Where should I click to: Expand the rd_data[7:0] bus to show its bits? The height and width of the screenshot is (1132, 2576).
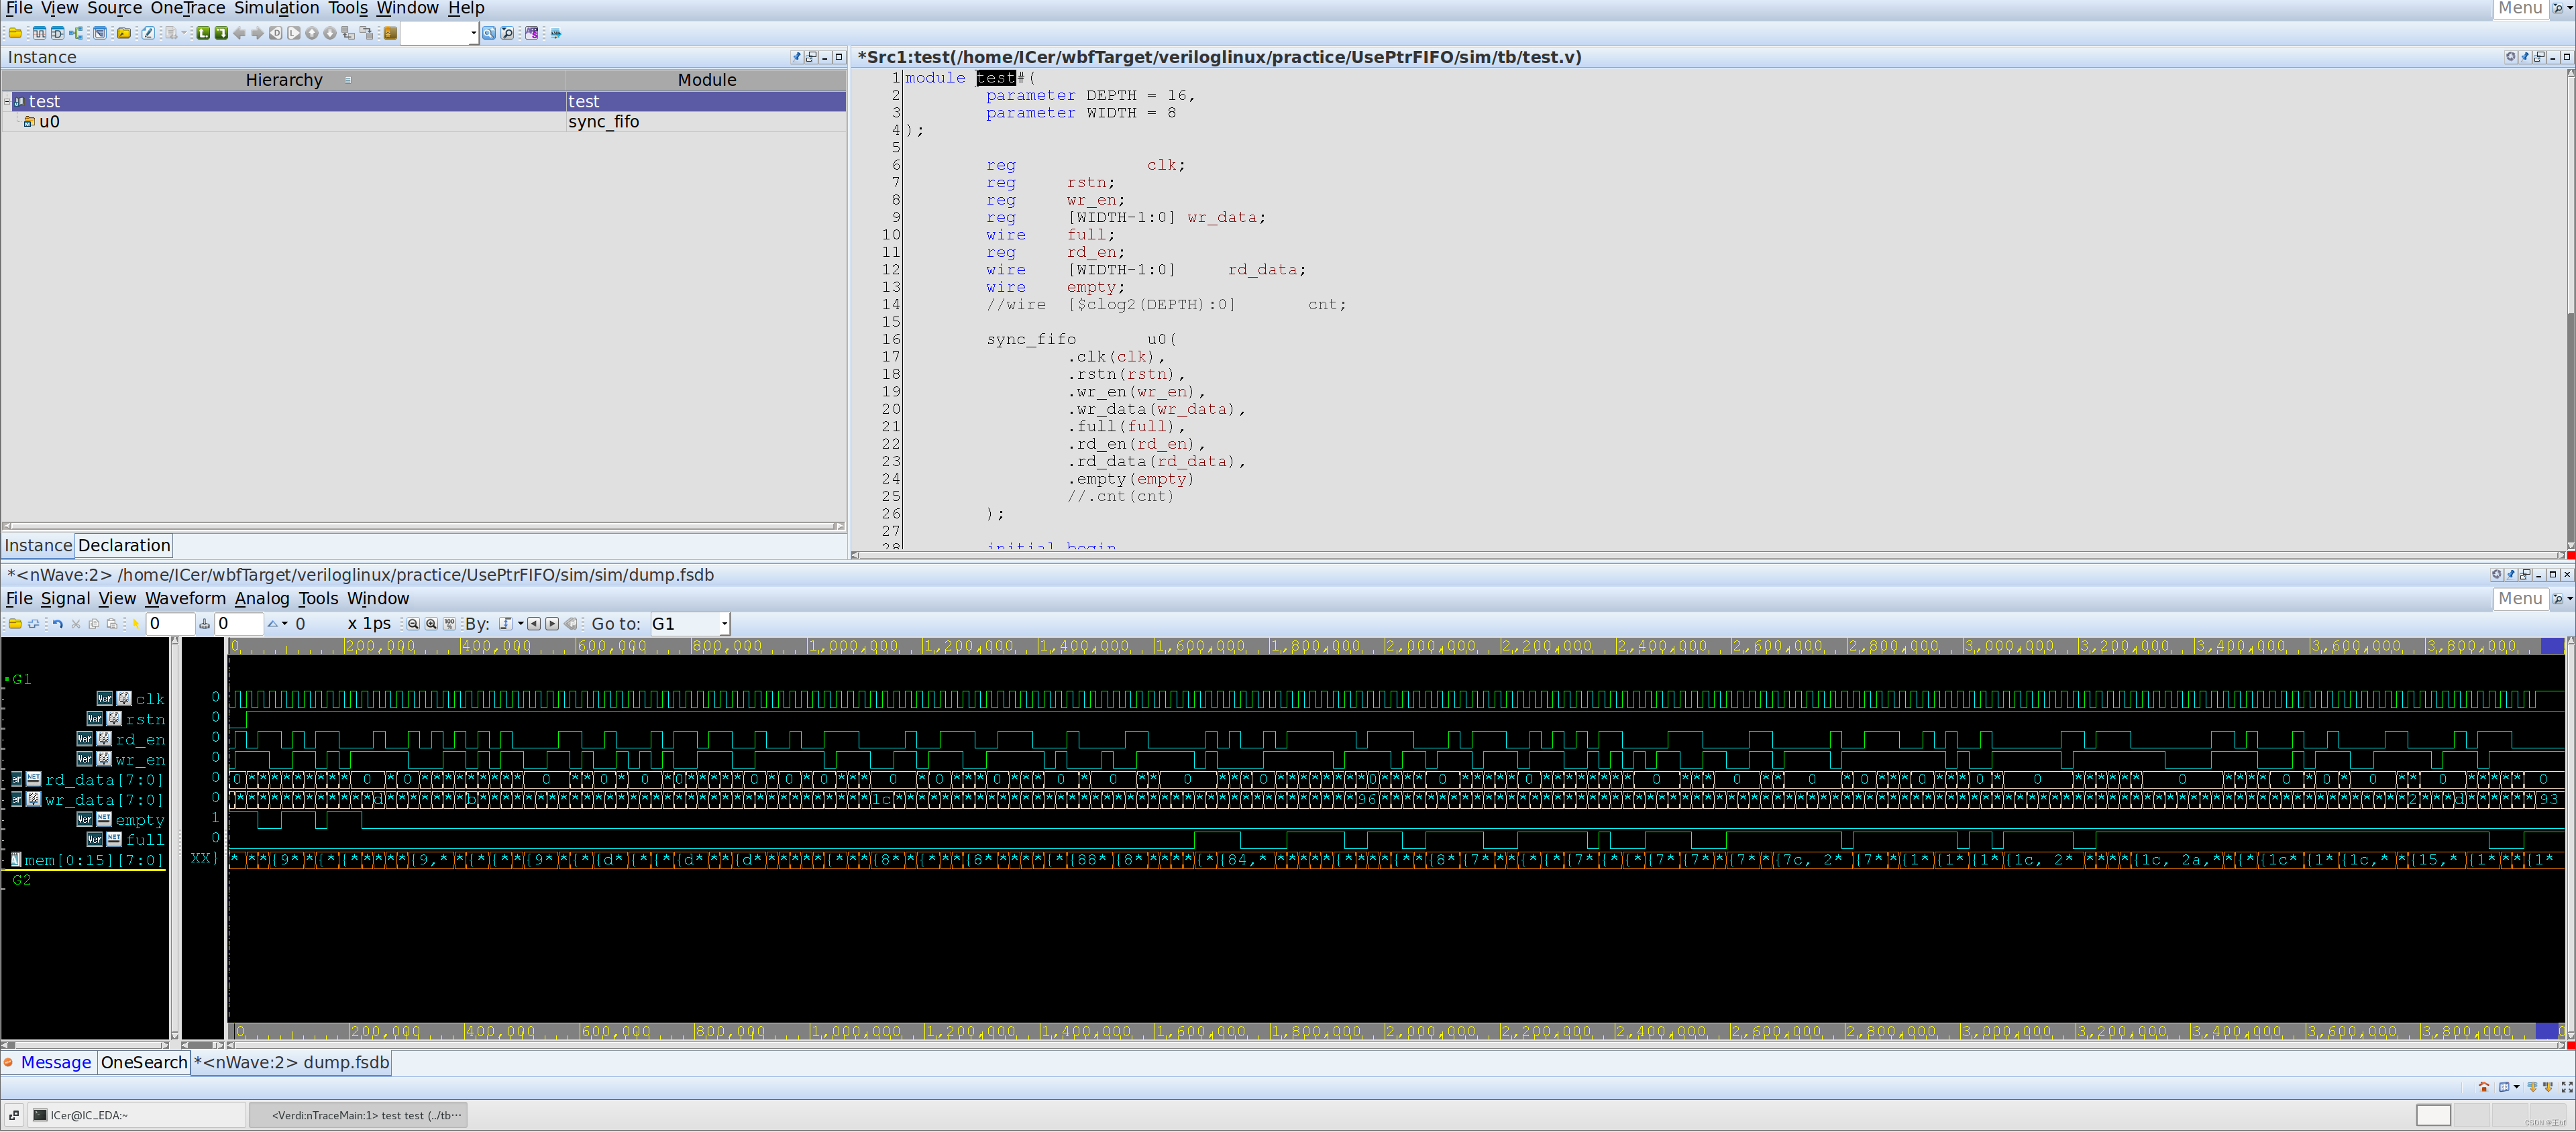tap(17, 779)
